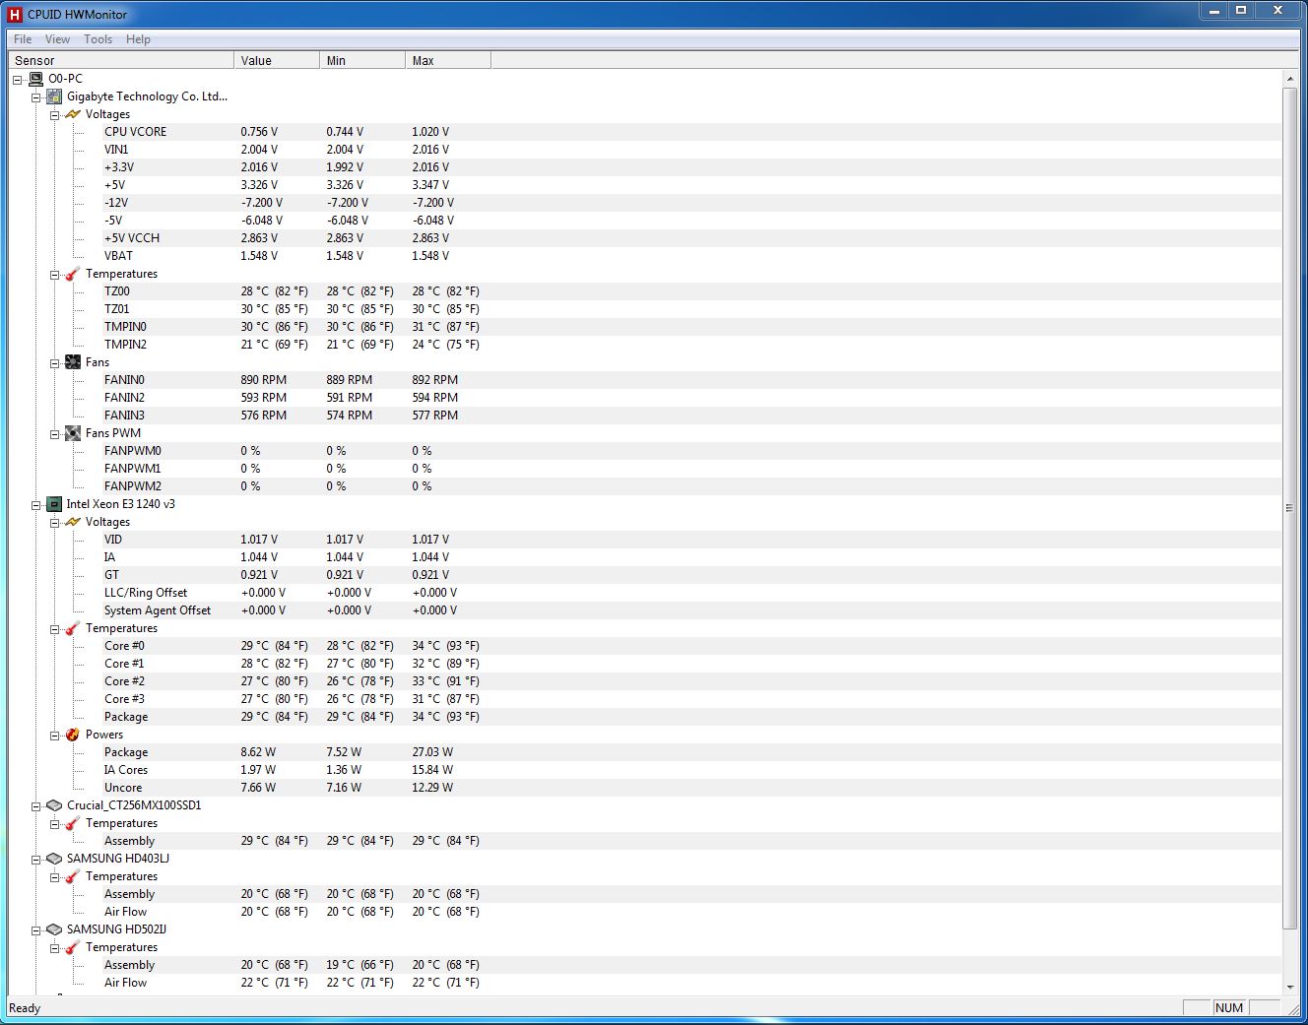Image resolution: width=1308 pixels, height=1025 pixels.
Task: Click the Voltages icon under Intel Xeon
Action: [73, 522]
